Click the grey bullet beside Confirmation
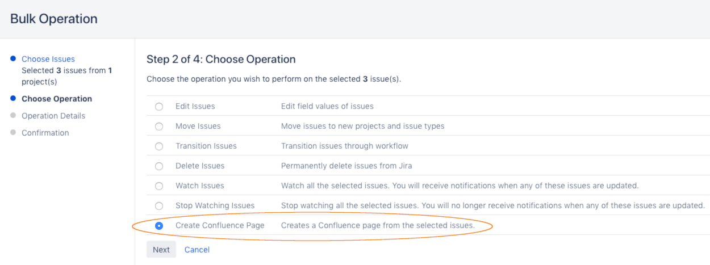 click(x=13, y=132)
